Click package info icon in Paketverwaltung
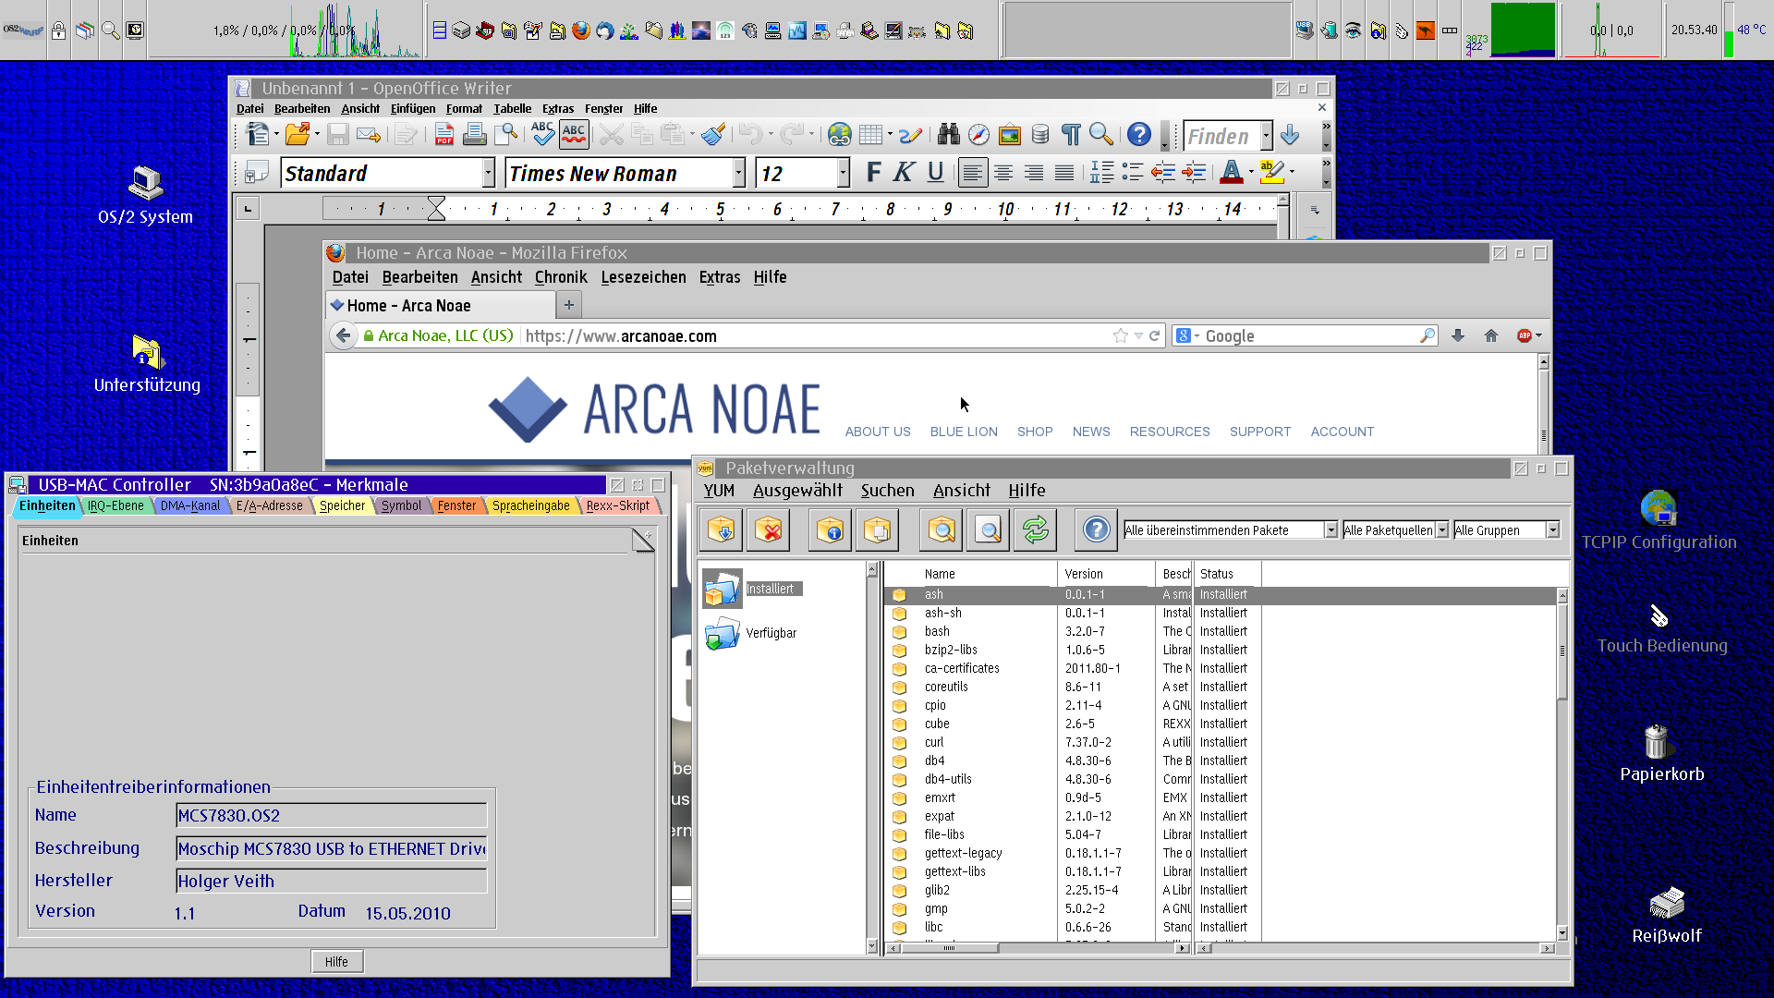The width and height of the screenshot is (1774, 998). click(x=830, y=529)
